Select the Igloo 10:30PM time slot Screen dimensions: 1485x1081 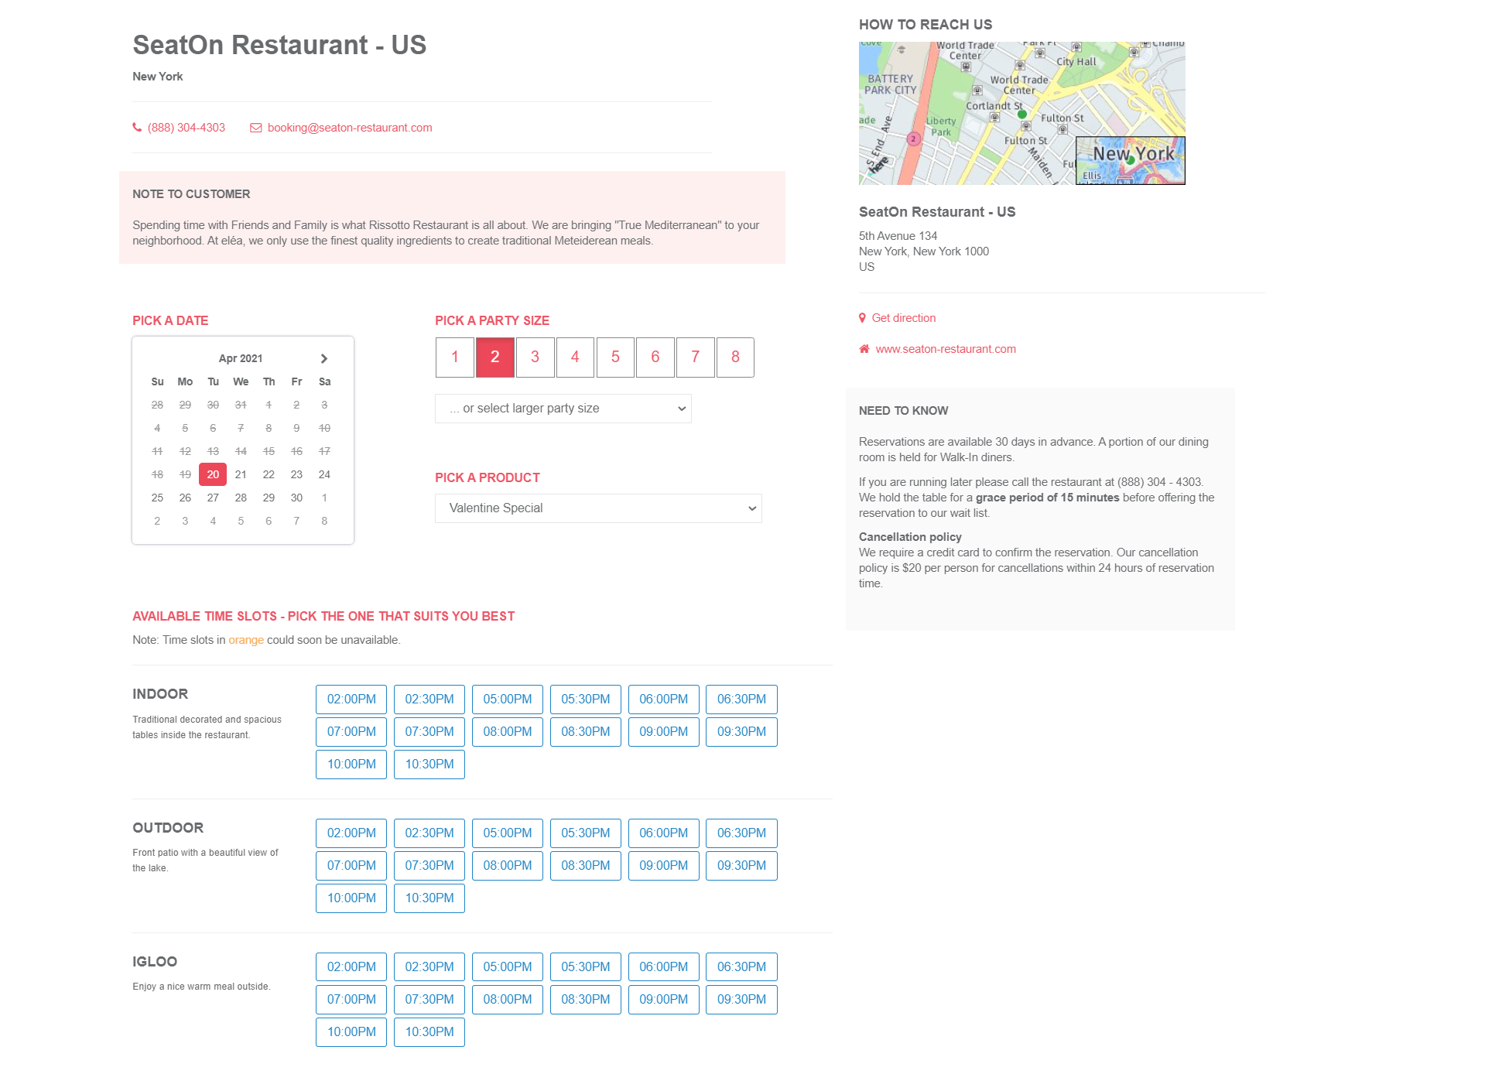(429, 1032)
